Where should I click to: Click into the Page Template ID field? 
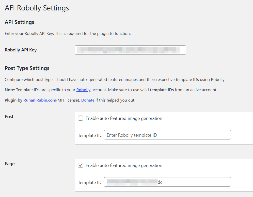point(167,182)
